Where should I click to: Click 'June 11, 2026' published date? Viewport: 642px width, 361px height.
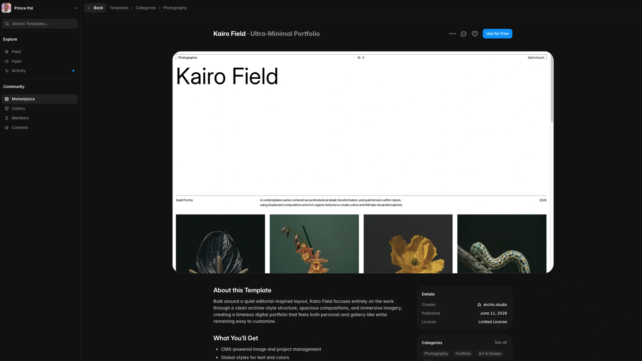point(493,313)
